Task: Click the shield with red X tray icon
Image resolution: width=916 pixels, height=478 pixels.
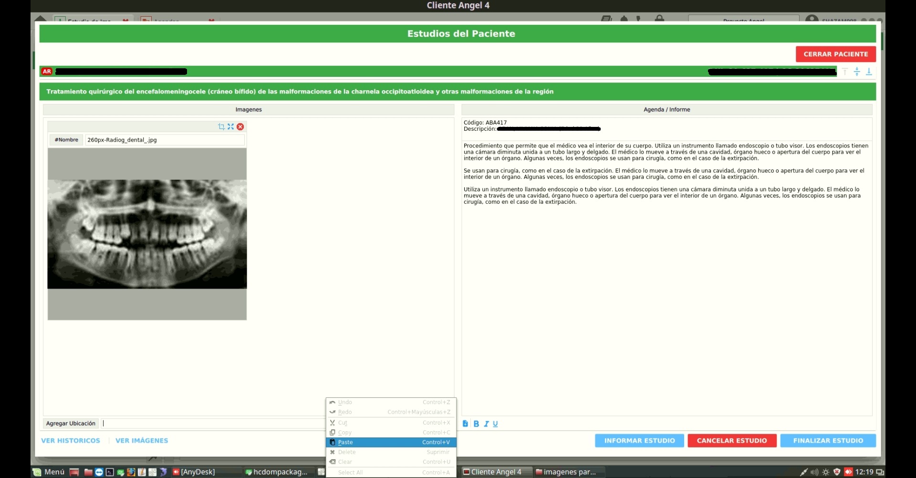Action: coord(837,472)
